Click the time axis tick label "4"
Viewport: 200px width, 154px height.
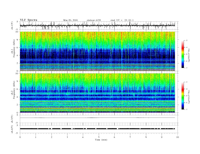point(83,137)
